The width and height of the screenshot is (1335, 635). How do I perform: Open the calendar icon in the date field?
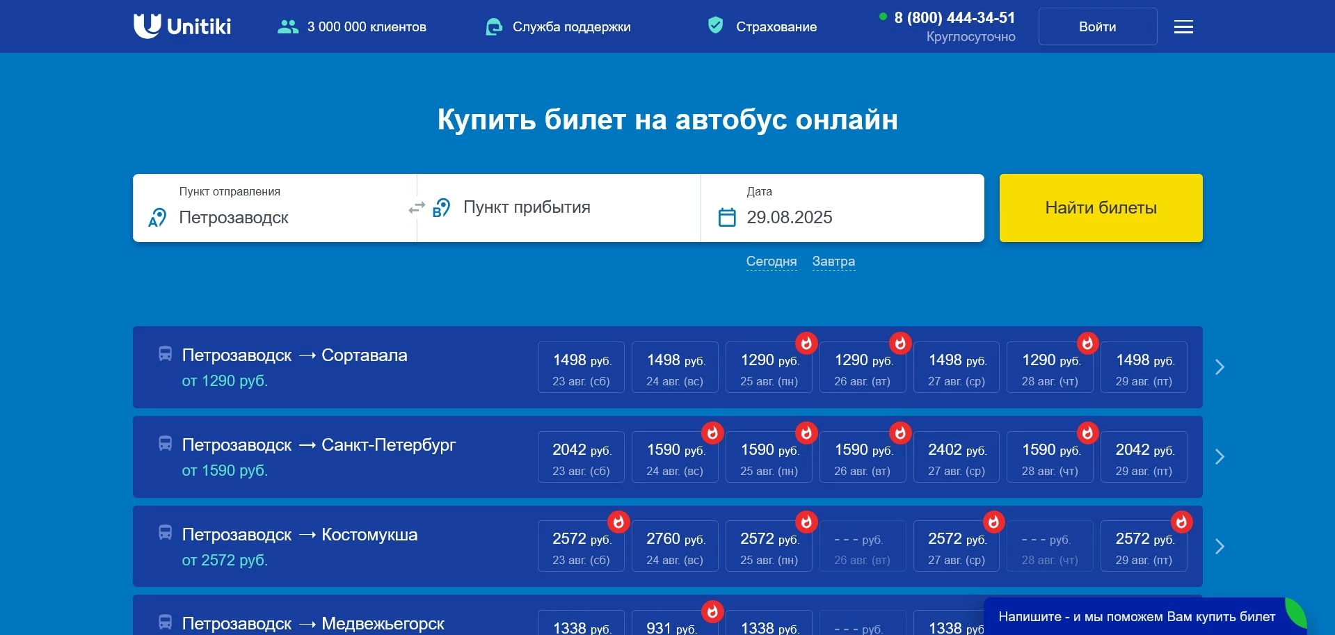point(726,217)
